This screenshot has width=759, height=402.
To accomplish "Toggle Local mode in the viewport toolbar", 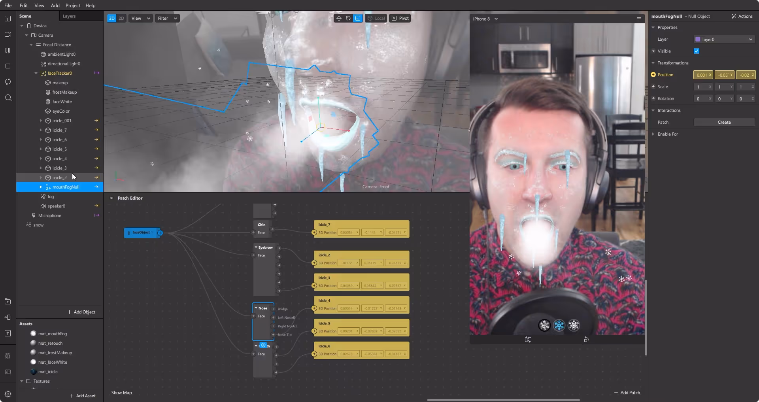I will 376,18.
